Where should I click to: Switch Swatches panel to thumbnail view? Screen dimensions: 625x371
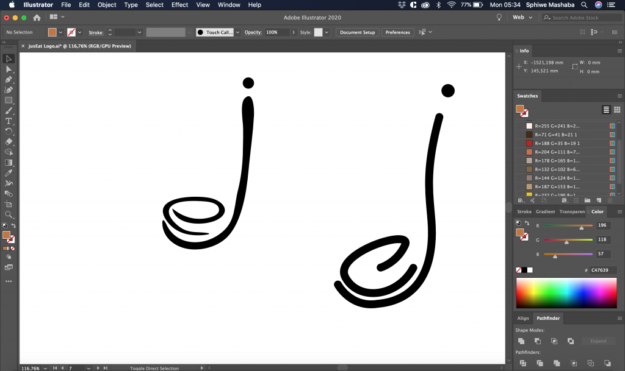616,110
